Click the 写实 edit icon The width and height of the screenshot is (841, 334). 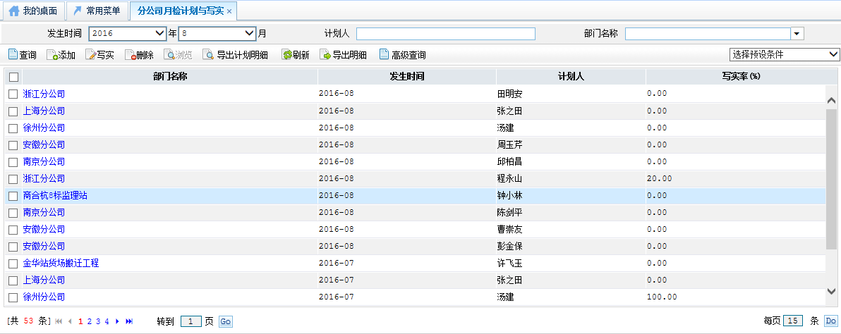pyautogui.click(x=91, y=55)
